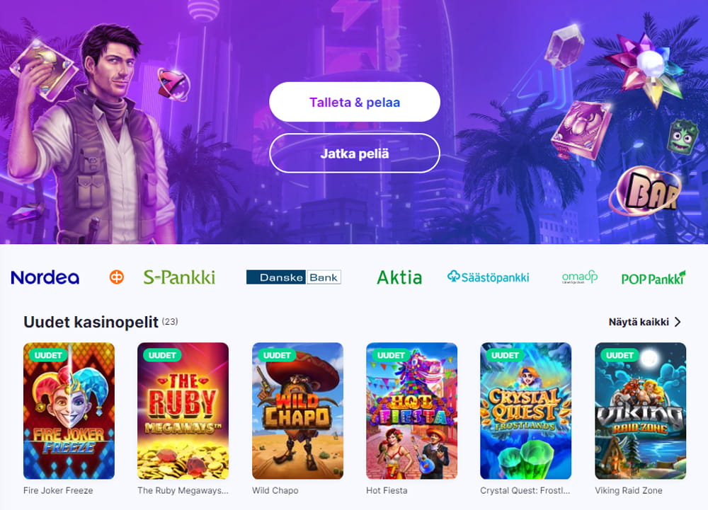
Task: Pick the S-Pankki logo
Action: coord(179,277)
